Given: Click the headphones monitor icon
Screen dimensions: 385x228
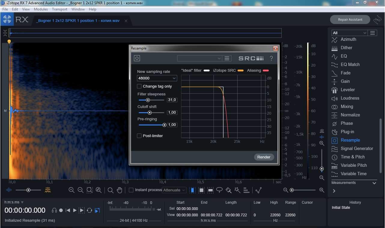Looking at the screenshot, I should tap(54, 210).
